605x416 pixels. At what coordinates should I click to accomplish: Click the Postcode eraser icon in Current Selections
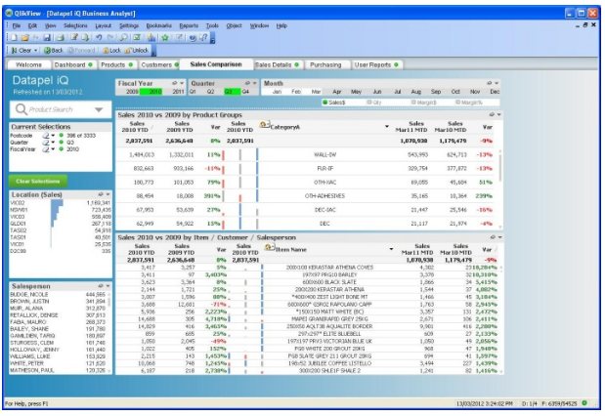(46, 136)
